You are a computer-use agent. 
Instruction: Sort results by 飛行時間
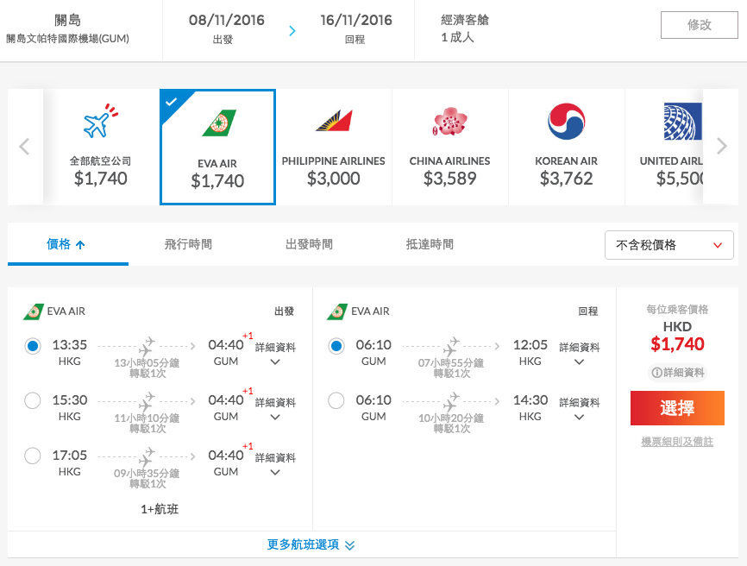tap(188, 244)
